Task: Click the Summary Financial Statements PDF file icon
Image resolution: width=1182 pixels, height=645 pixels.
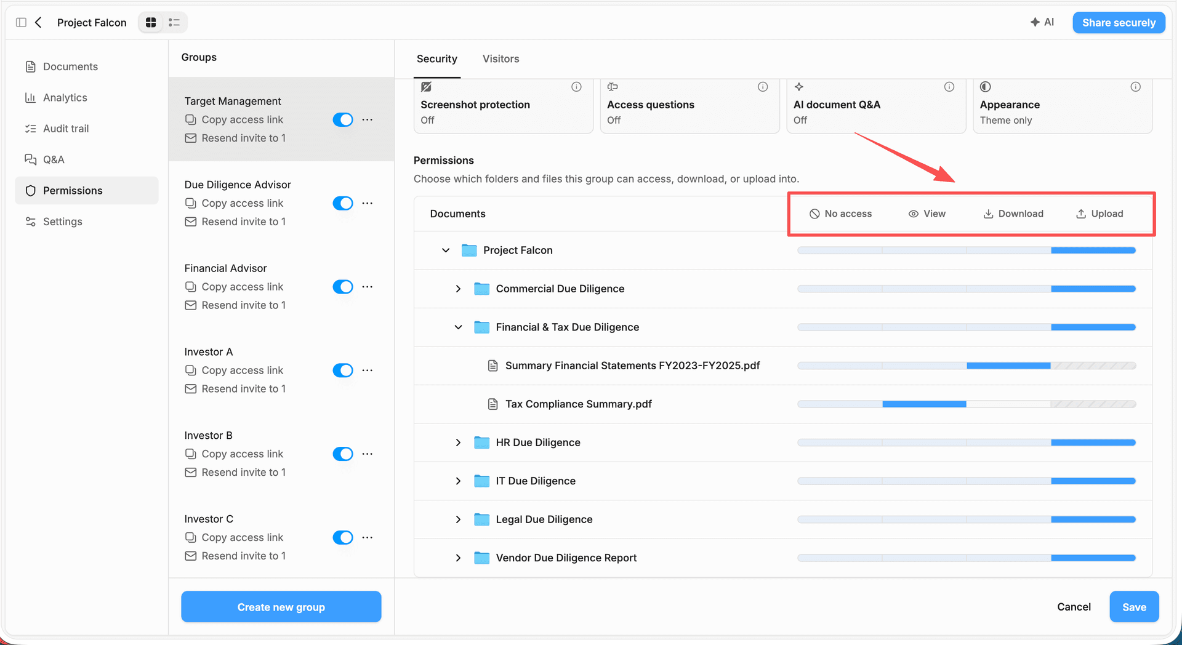Action: (492, 366)
